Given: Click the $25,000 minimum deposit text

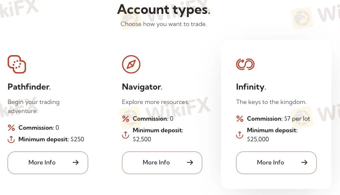Looking at the screenshot, I should click(x=258, y=139).
